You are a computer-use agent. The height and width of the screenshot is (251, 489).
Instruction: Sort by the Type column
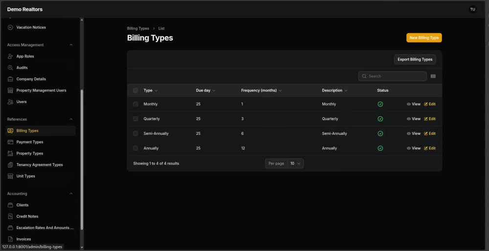point(151,90)
